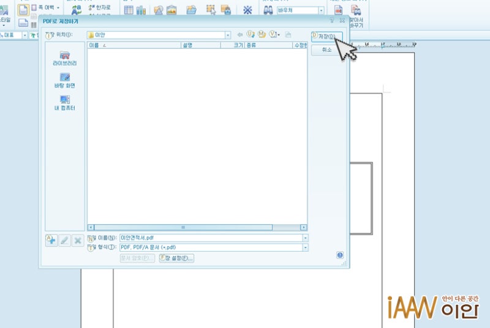Click the open-folder icon in ribbon

191,10
